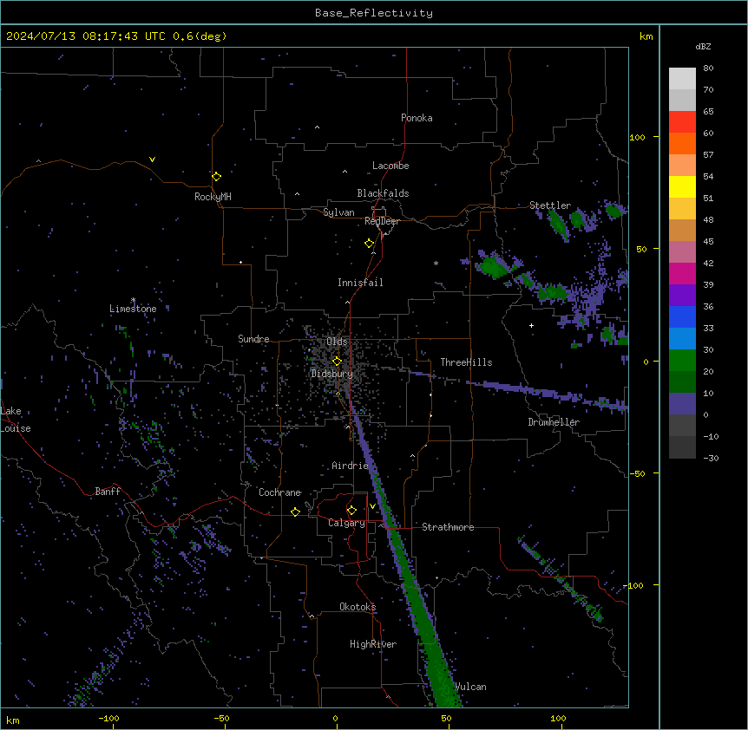Click the Lacombe city label
Viewport: 748px width, 730px height.
tap(390, 166)
